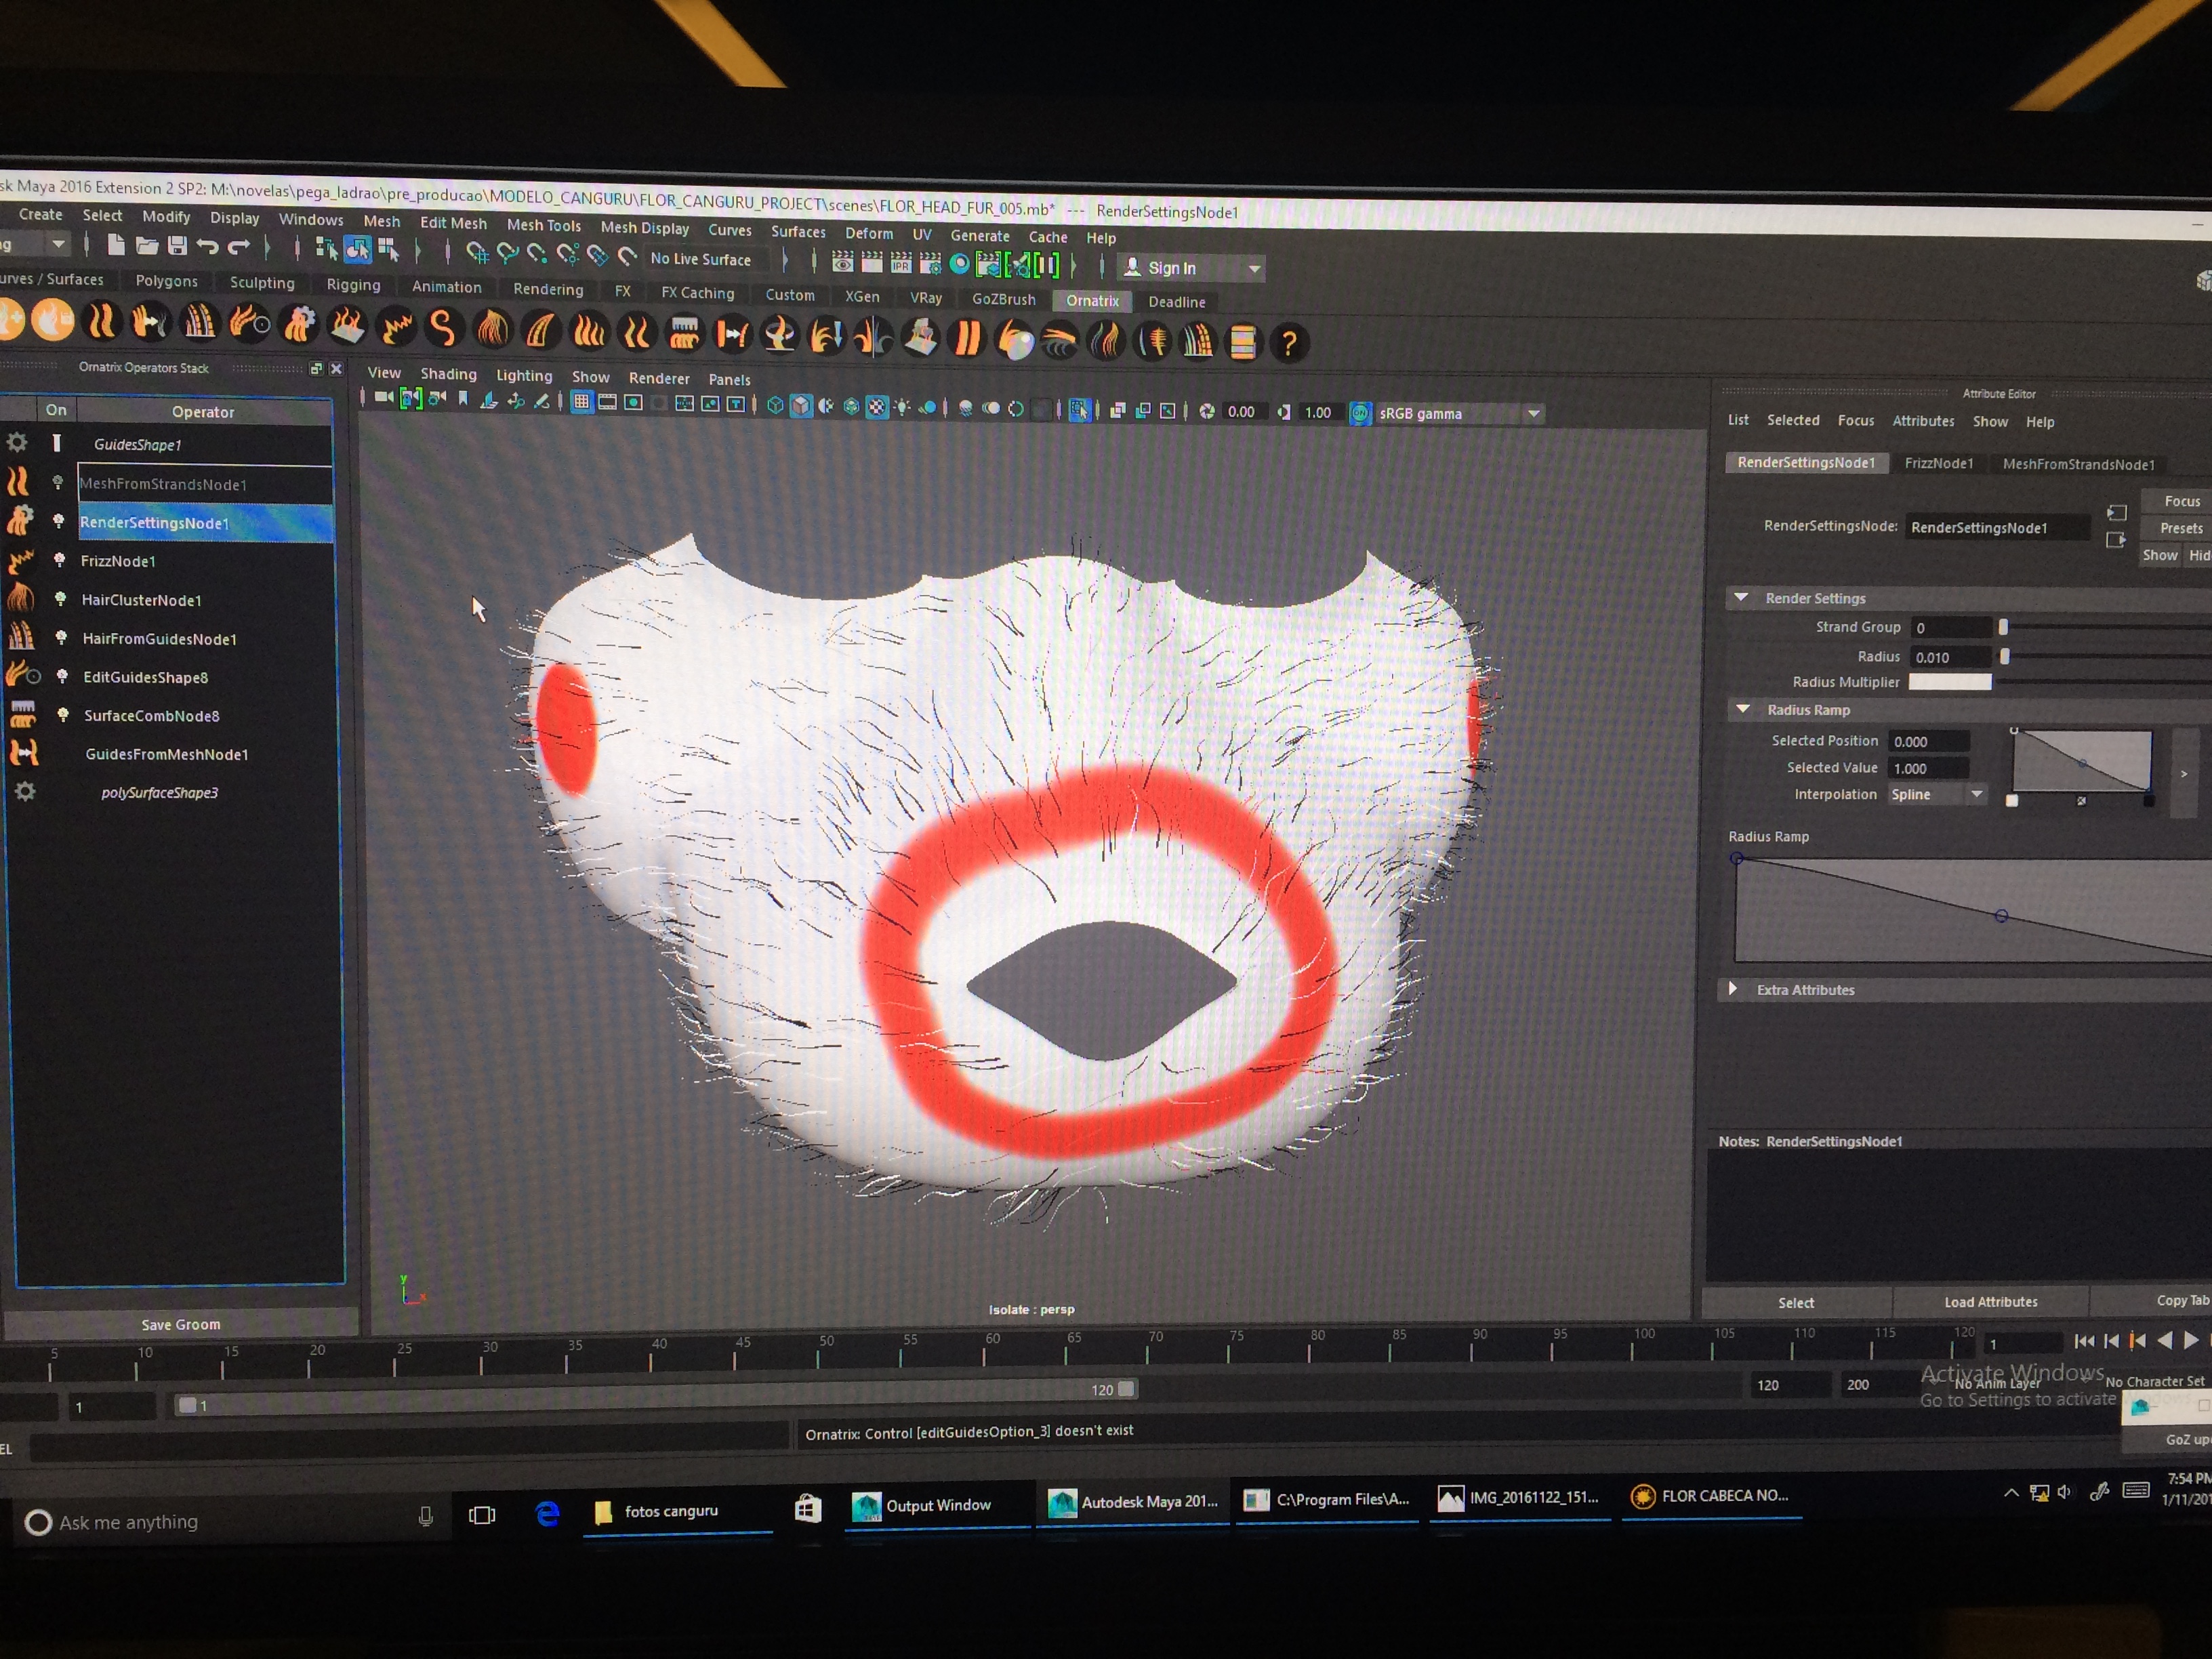Image resolution: width=2212 pixels, height=1659 pixels.
Task: Click the Load Attributes button
Action: 1990,1302
